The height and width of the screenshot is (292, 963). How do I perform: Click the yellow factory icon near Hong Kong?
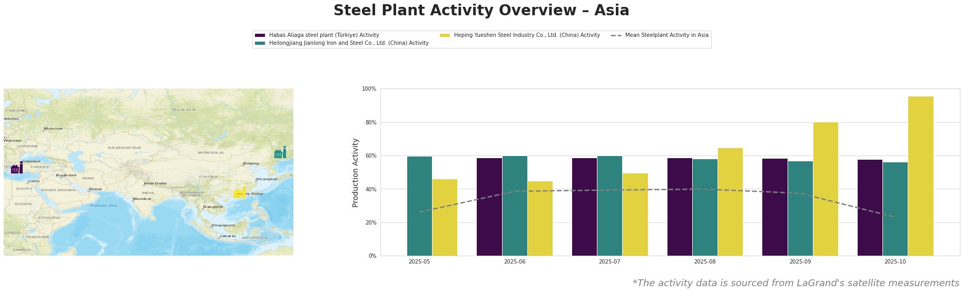240,193
